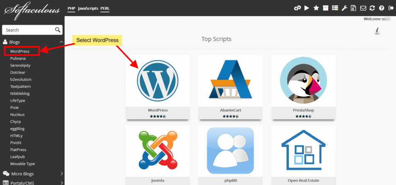Open the installations archive box icon

click(x=326, y=8)
